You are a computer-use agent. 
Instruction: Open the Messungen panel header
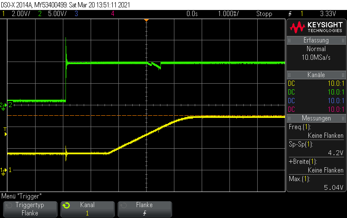316,118
